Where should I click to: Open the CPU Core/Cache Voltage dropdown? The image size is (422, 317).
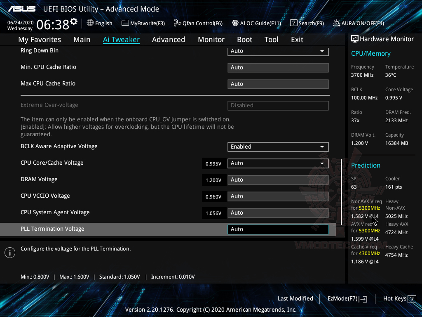coord(278,163)
